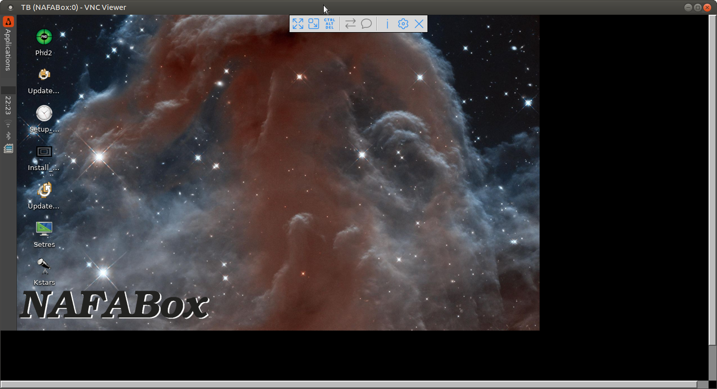The width and height of the screenshot is (717, 389).
Task: Show connection information icon
Action: coord(387,24)
